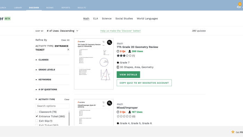Click the activity type options scrollbar
The image size is (243, 137).
coord(69,118)
